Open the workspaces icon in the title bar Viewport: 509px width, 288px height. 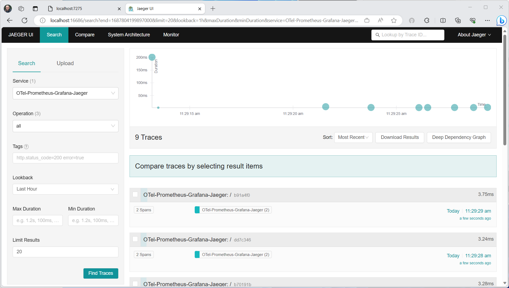coord(21,9)
